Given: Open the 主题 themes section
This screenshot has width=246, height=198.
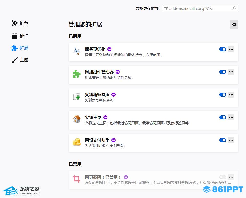Looking at the screenshot, I should (x=20, y=60).
